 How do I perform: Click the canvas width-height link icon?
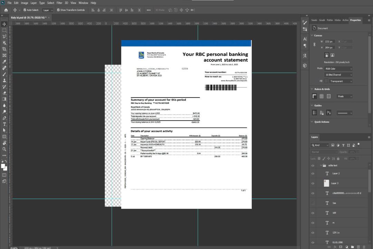click(x=315, y=45)
